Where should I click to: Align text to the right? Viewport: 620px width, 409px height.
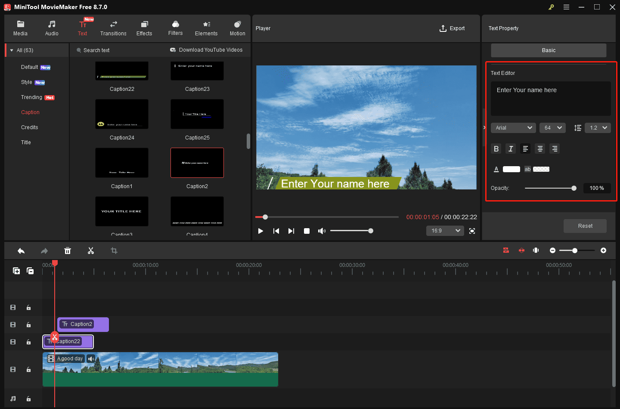555,149
